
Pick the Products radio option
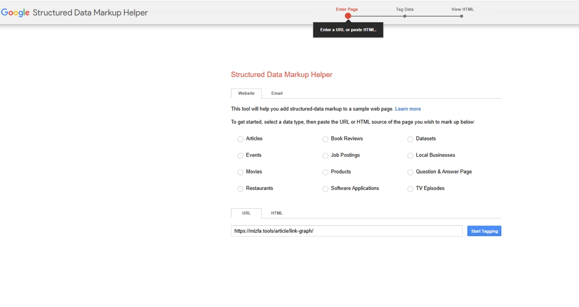click(x=325, y=172)
